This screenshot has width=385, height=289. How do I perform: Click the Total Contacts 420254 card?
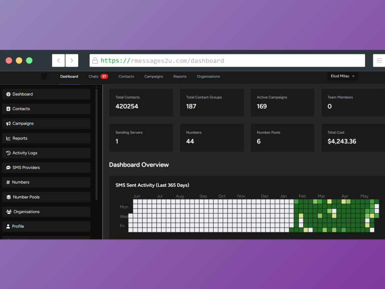click(141, 102)
